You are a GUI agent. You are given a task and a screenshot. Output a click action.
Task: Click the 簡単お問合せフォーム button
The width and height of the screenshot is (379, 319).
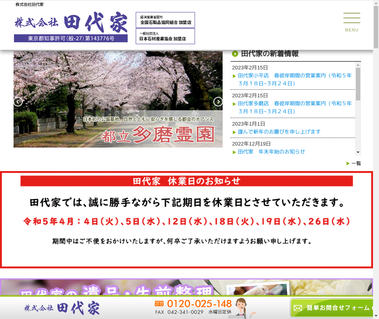tap(332, 308)
